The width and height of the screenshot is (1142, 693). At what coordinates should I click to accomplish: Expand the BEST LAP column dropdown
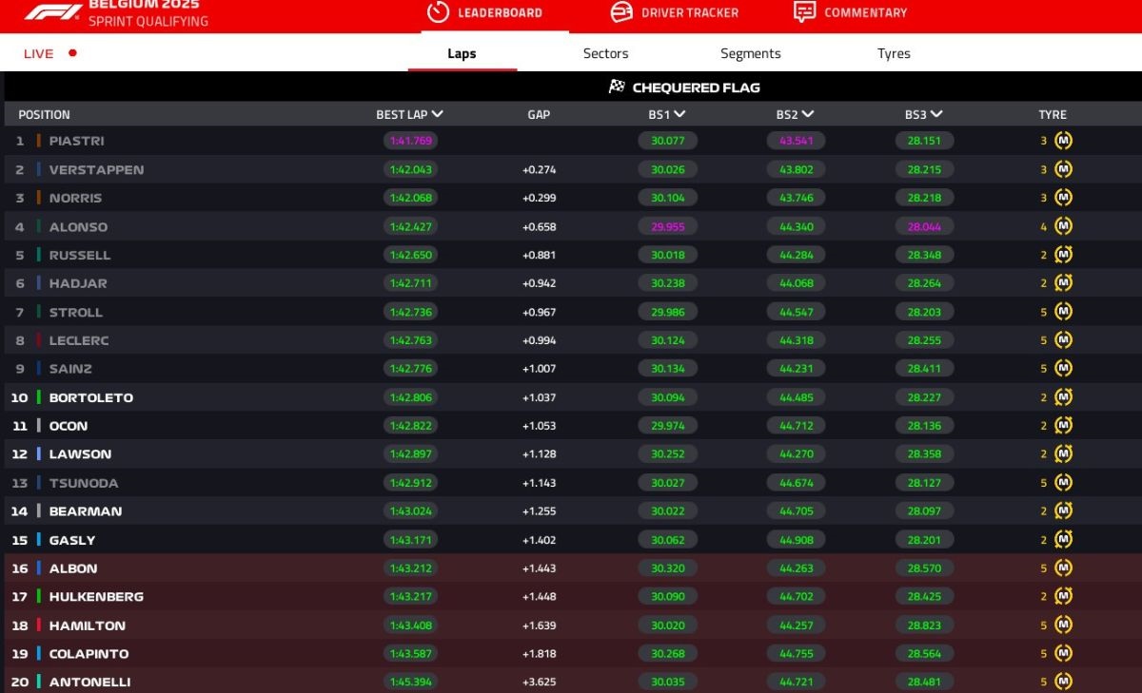tap(437, 114)
